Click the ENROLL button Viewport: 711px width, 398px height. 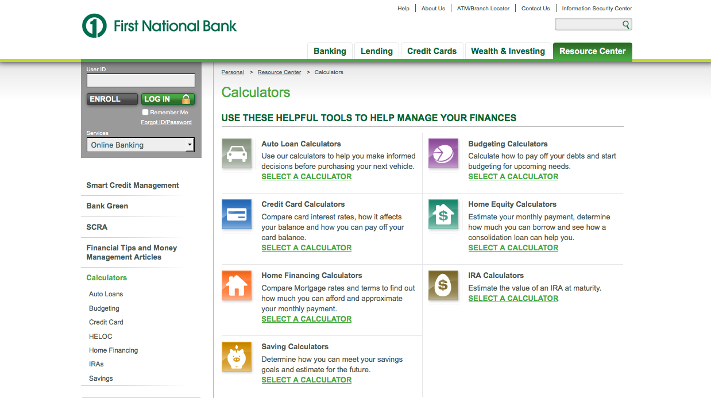pos(112,99)
